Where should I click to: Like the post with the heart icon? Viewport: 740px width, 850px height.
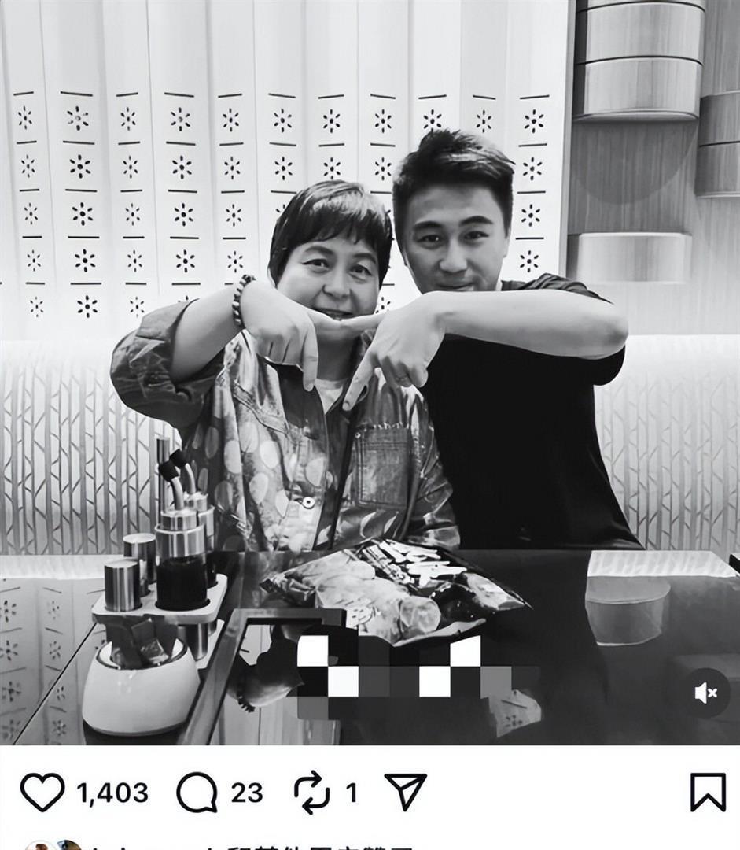click(42, 793)
